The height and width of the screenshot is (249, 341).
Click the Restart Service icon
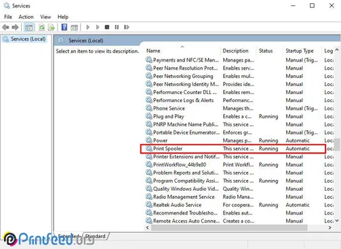[127, 27]
